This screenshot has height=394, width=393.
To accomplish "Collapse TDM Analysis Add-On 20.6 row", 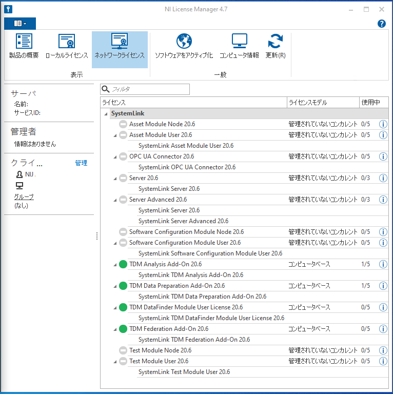I will click(x=115, y=265).
